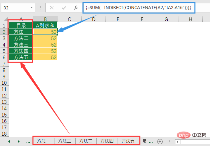
Task: Select cell B3 showing 52
Action: coord(45,38)
